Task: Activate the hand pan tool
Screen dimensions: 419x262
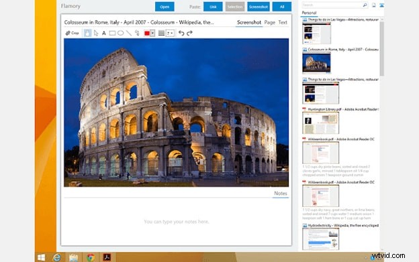Action: [87, 33]
